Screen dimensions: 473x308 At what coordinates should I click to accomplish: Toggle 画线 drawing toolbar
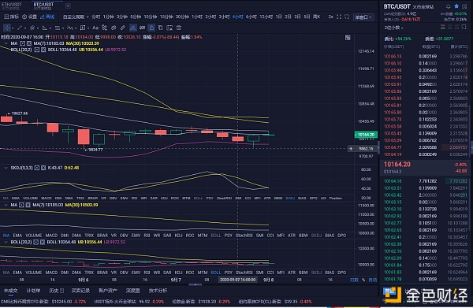pyautogui.click(x=47, y=17)
